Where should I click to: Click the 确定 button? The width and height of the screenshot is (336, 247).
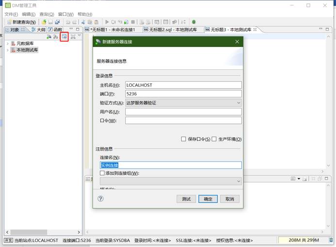[208, 199]
